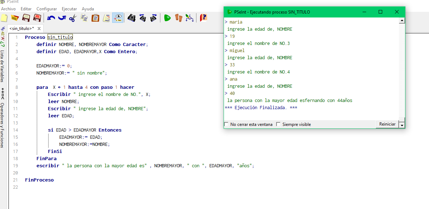The width and height of the screenshot is (429, 209).
Task: Click the Reiniciar button
Action: (387, 124)
